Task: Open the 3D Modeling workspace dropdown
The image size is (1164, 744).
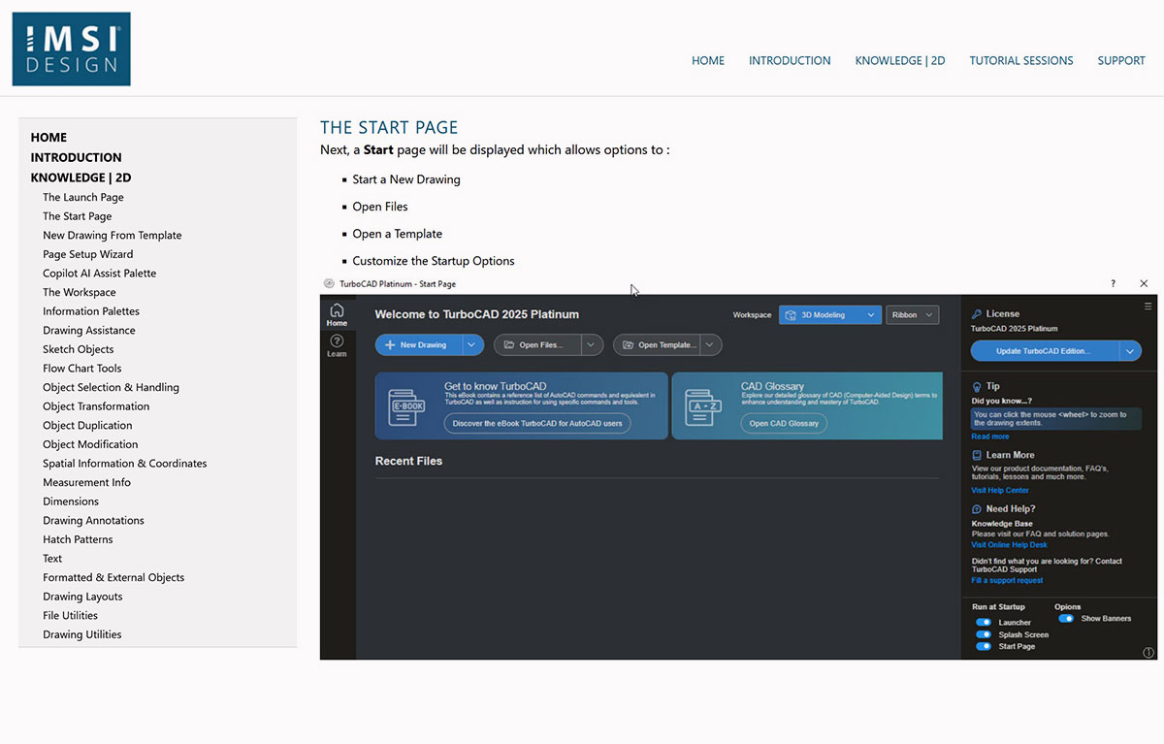Action: click(829, 315)
